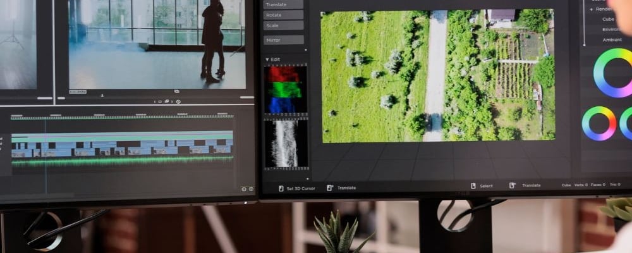The height and width of the screenshot is (253, 632).
Task: Click the Mirror button
Action: [x=283, y=40]
